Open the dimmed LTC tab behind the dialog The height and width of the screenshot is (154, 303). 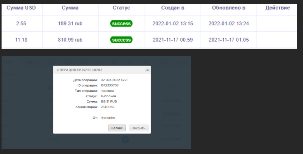(147, 62)
